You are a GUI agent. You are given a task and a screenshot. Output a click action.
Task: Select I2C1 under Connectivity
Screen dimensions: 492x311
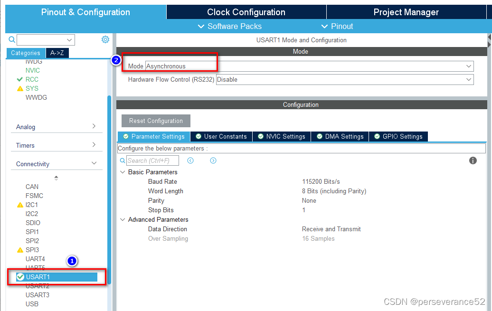click(x=32, y=205)
